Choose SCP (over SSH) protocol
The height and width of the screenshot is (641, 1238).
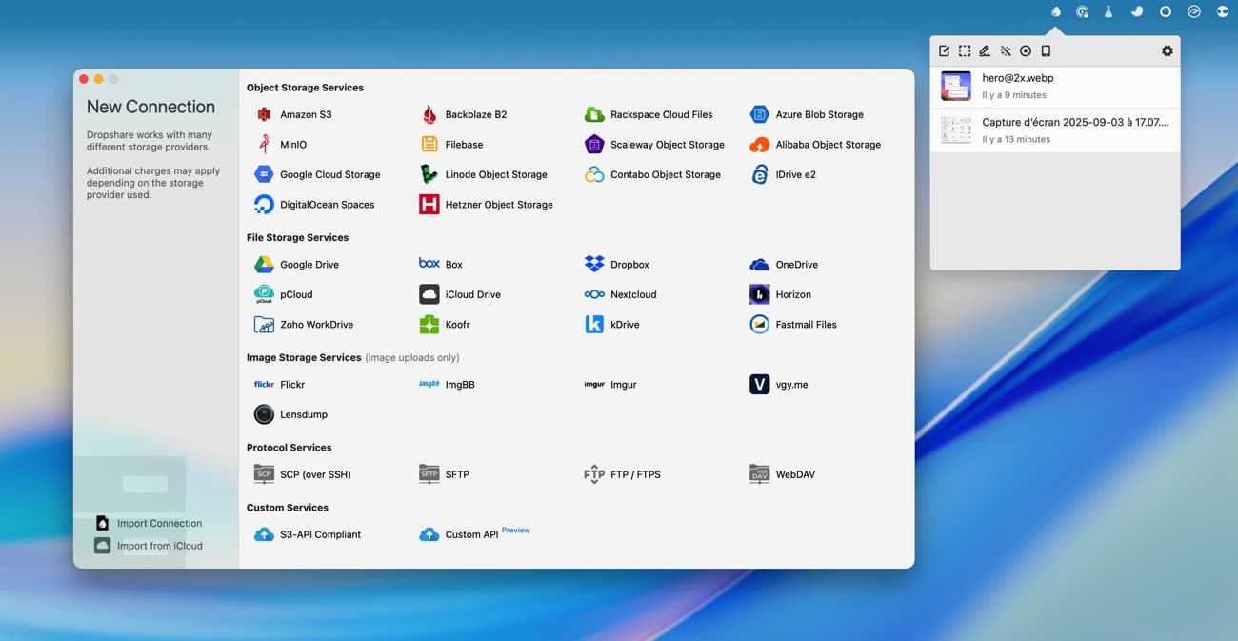coord(303,474)
